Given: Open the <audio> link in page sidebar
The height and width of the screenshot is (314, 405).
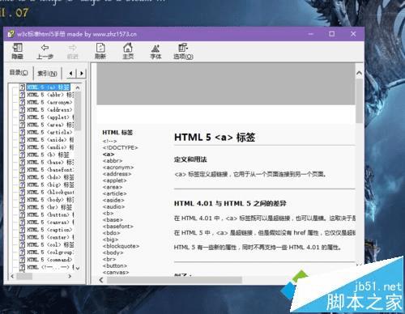Looking at the screenshot, I should click(x=113, y=206).
